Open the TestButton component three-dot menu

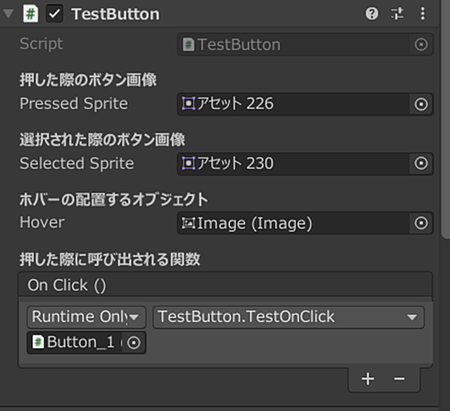pos(422,14)
